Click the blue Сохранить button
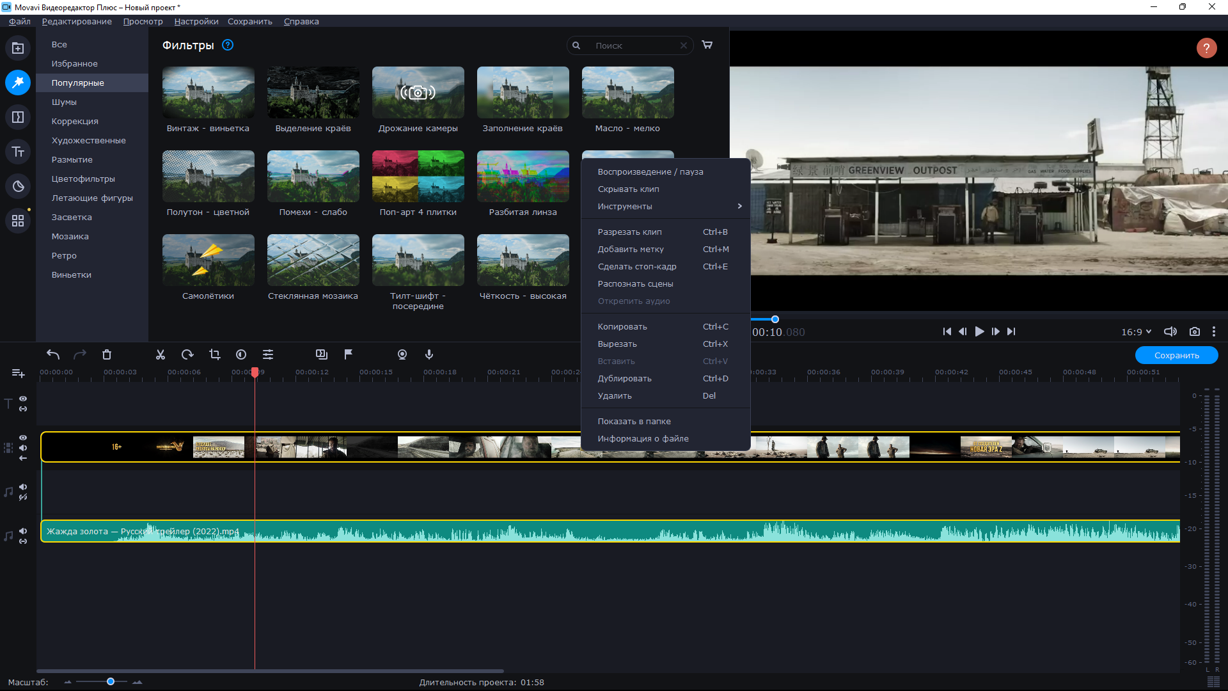Image resolution: width=1228 pixels, height=691 pixels. tap(1176, 355)
